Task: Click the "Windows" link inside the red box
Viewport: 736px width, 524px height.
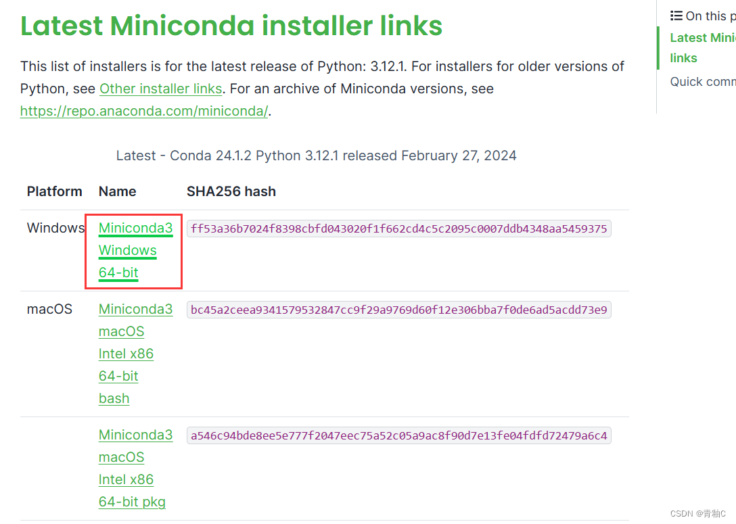Action: coord(127,250)
